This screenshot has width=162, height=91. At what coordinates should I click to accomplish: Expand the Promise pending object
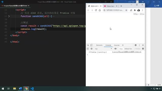[x=89, y=52]
